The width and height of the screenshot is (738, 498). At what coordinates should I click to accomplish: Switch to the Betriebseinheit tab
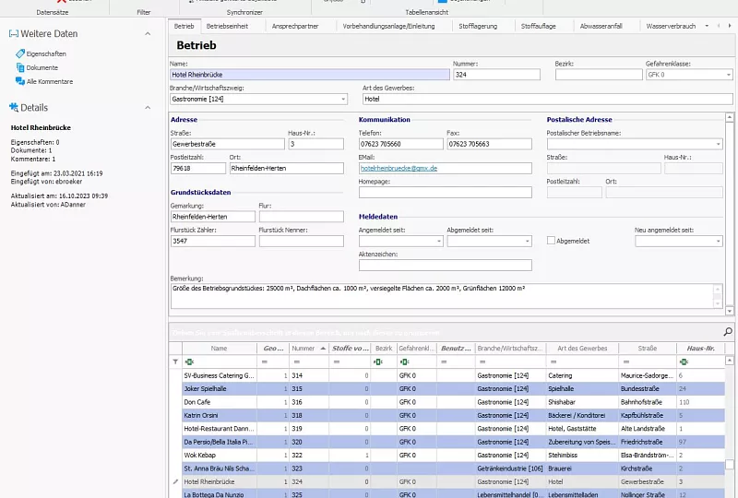(x=227, y=26)
